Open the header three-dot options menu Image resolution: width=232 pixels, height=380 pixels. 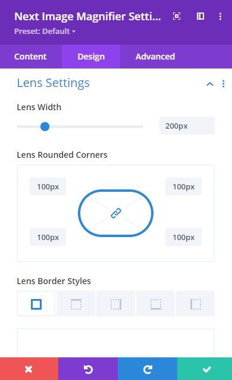point(220,16)
